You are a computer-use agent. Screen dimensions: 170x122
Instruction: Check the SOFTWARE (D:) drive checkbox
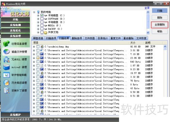(x=42, y=19)
